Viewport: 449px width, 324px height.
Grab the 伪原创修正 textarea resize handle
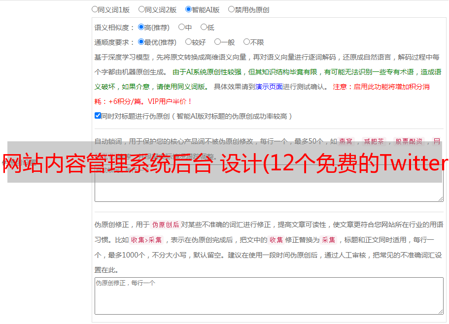click(441, 312)
